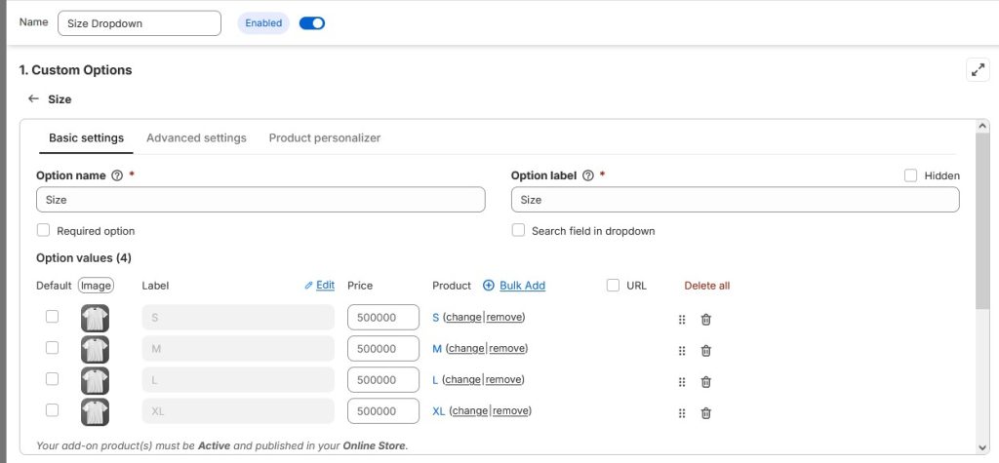Click the Option name help icon
Viewport: 999px width, 463px height.
(117, 175)
